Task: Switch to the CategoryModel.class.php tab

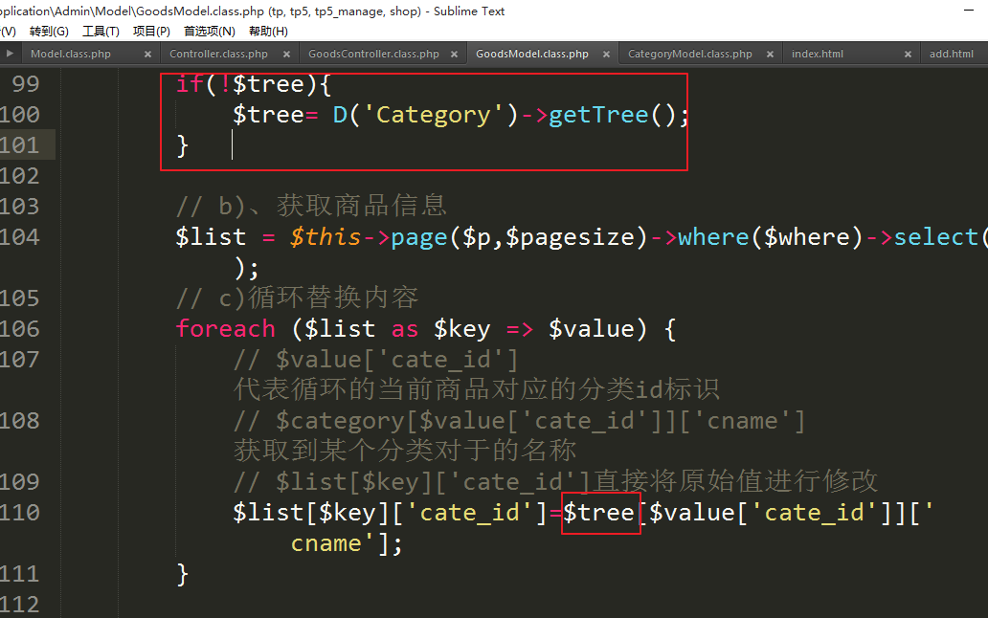Action: click(689, 55)
